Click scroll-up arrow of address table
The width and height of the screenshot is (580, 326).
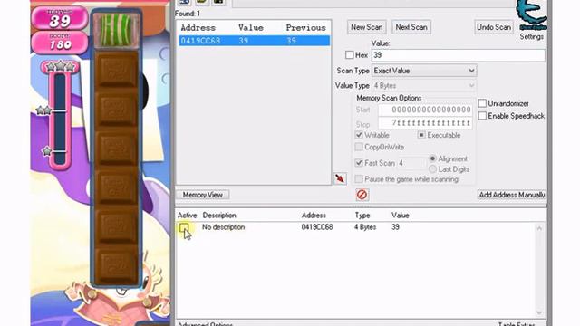coord(539,229)
